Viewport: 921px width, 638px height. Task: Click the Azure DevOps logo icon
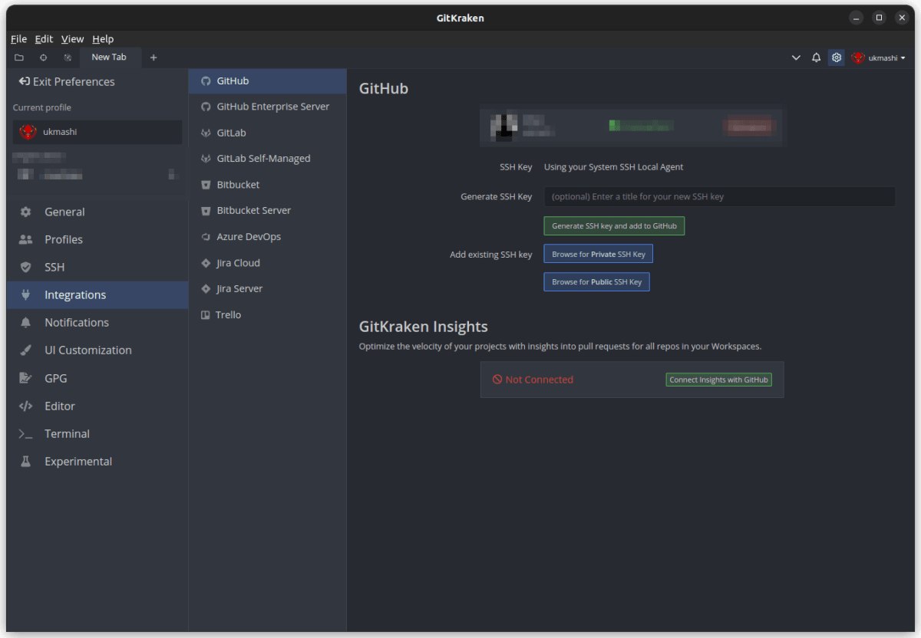206,236
